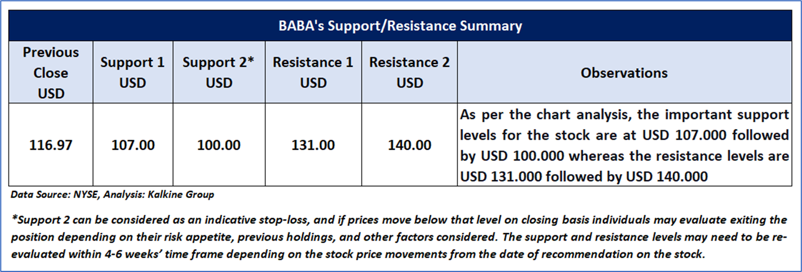Select the "Resistance 2 USD" column header
802x272 pixels.
coord(409,73)
